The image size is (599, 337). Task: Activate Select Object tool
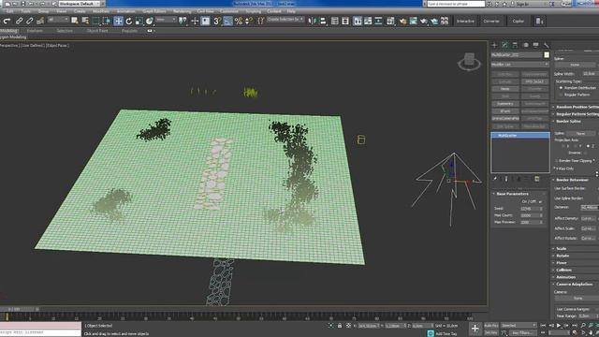tap(75, 21)
